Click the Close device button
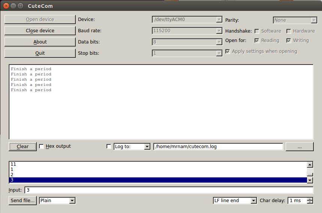 [40, 31]
